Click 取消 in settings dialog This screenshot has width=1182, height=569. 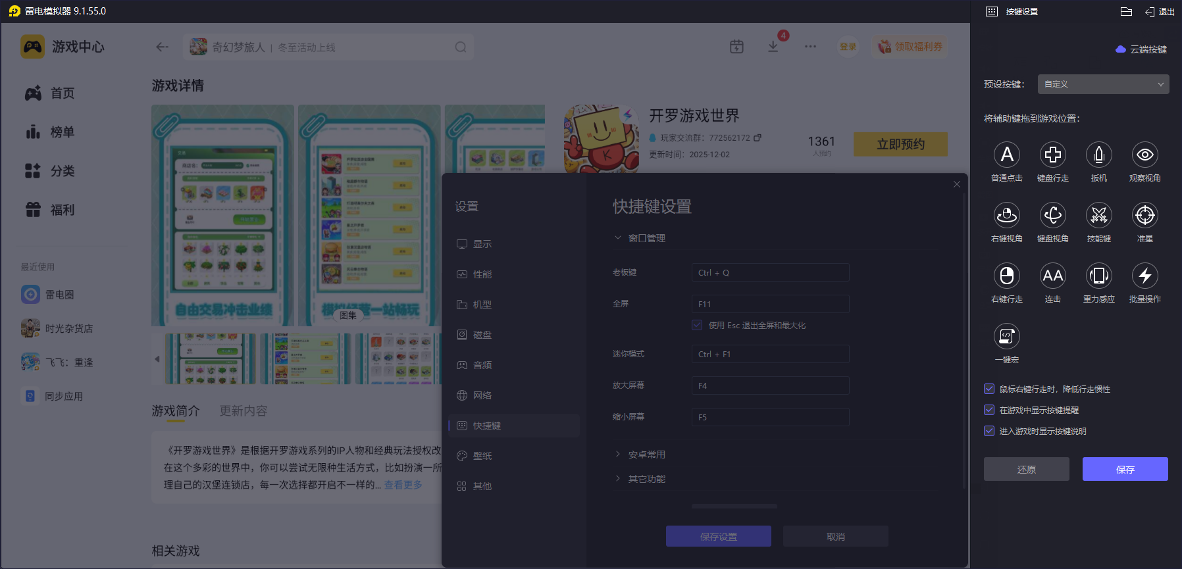click(x=836, y=536)
